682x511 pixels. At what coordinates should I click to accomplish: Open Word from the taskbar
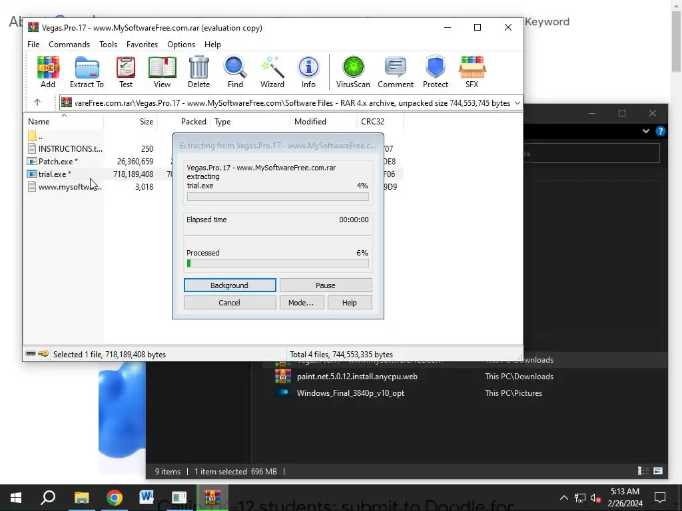(x=147, y=498)
